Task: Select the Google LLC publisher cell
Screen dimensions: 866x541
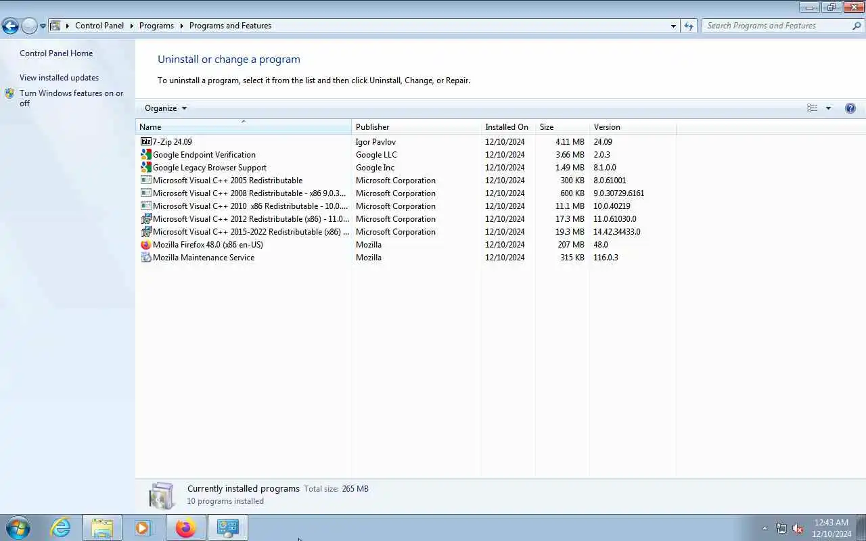Action: pos(376,155)
